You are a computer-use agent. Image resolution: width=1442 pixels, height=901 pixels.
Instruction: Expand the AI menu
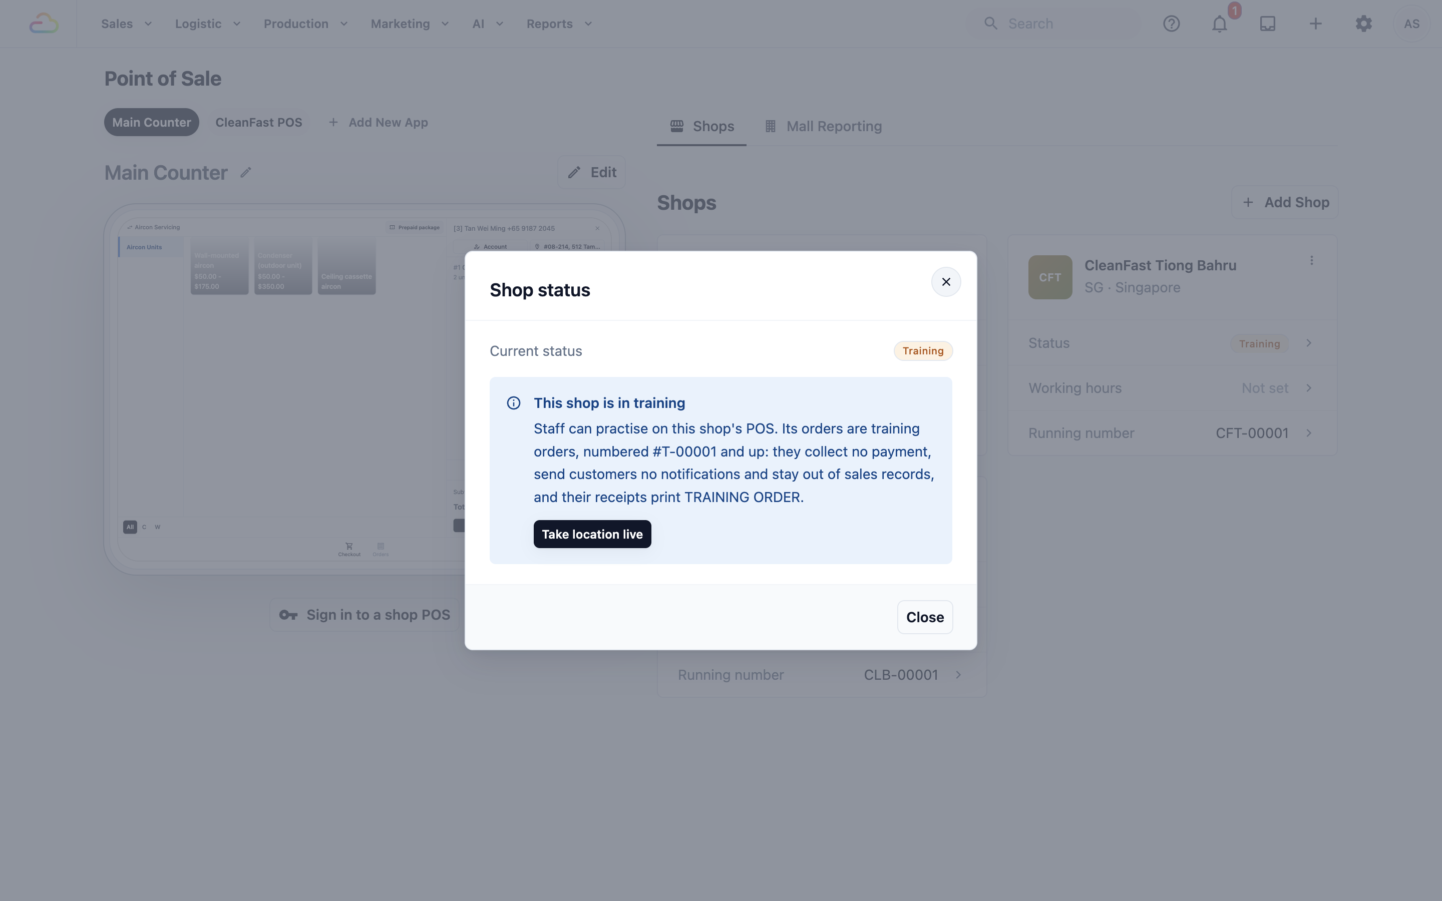[487, 24]
